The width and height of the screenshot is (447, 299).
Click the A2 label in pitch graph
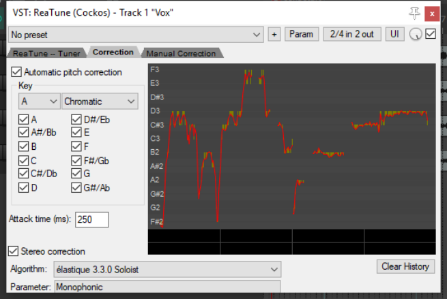[155, 180]
